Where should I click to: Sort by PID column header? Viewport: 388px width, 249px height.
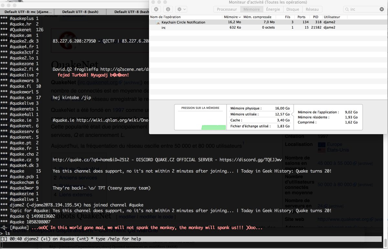pyautogui.click(x=315, y=17)
